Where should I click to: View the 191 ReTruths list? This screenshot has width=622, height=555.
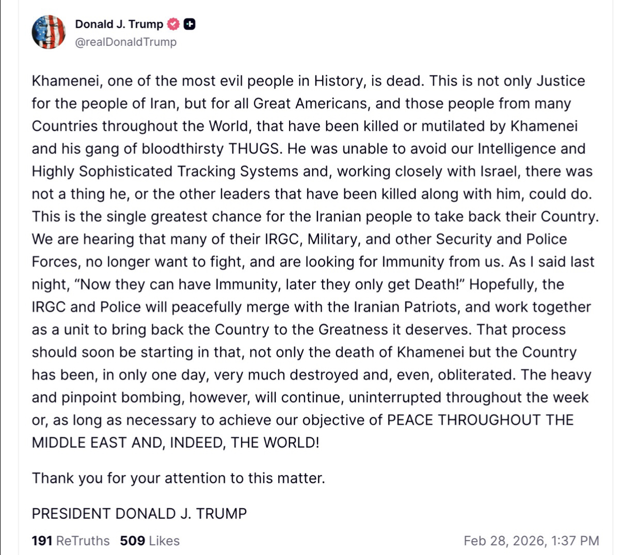[71, 541]
